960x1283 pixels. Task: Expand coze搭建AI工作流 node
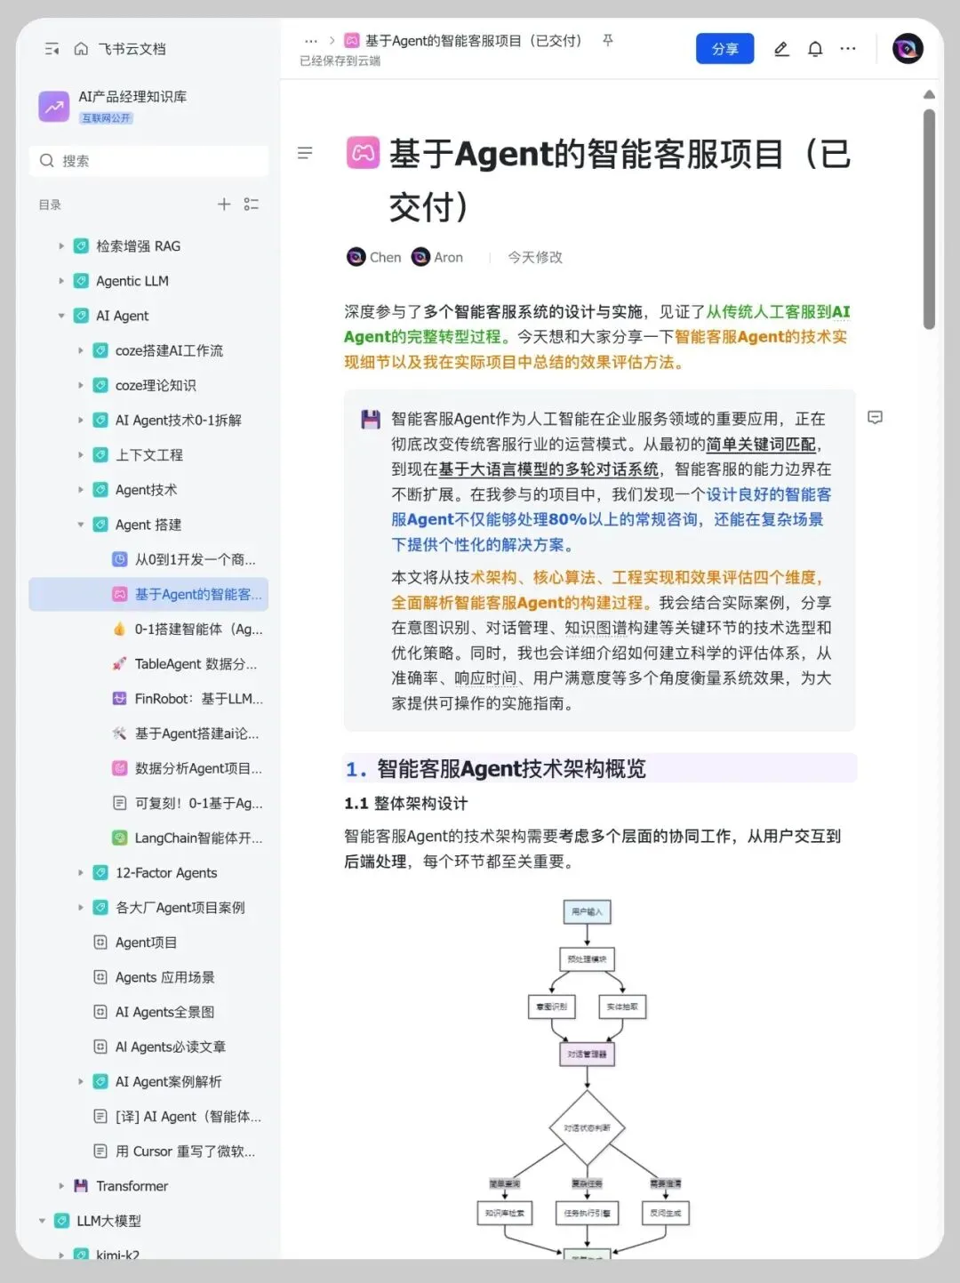81,350
